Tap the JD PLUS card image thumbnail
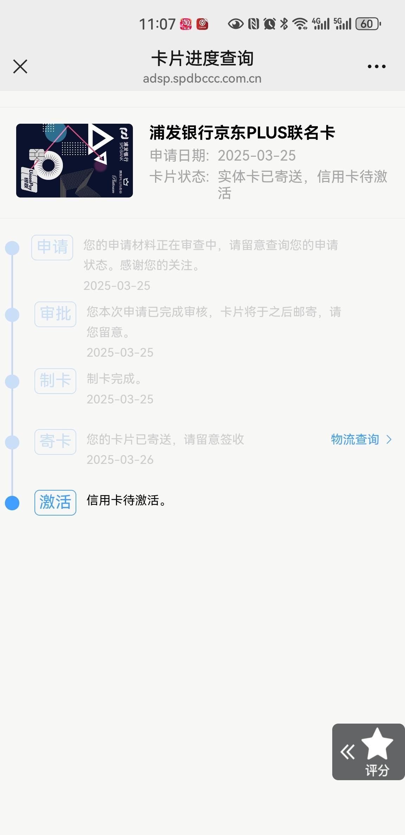 point(75,161)
